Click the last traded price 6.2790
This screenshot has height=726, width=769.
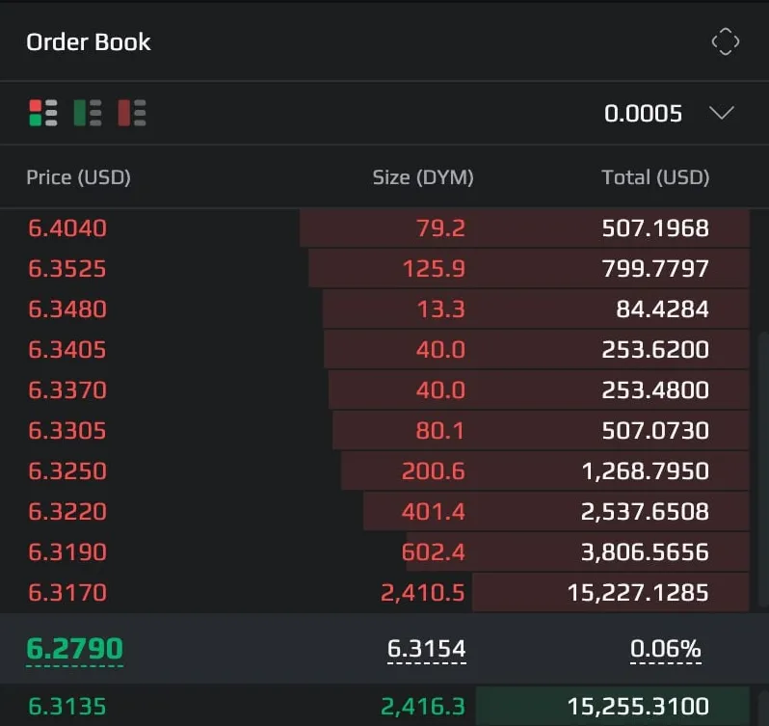click(74, 649)
